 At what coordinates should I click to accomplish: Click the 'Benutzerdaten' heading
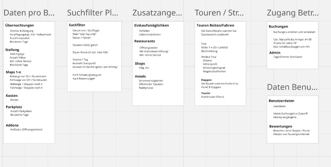(281, 101)
